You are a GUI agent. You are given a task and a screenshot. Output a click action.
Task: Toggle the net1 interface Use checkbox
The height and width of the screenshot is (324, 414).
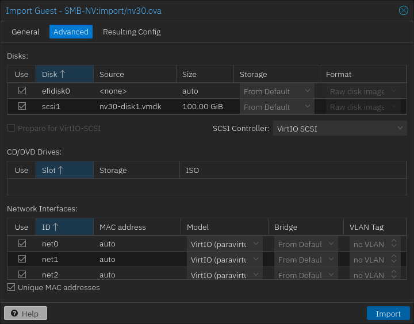(22, 259)
